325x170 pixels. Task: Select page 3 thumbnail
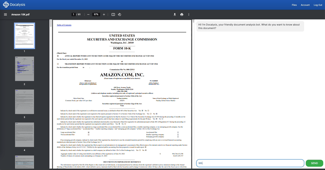click(x=24, y=101)
